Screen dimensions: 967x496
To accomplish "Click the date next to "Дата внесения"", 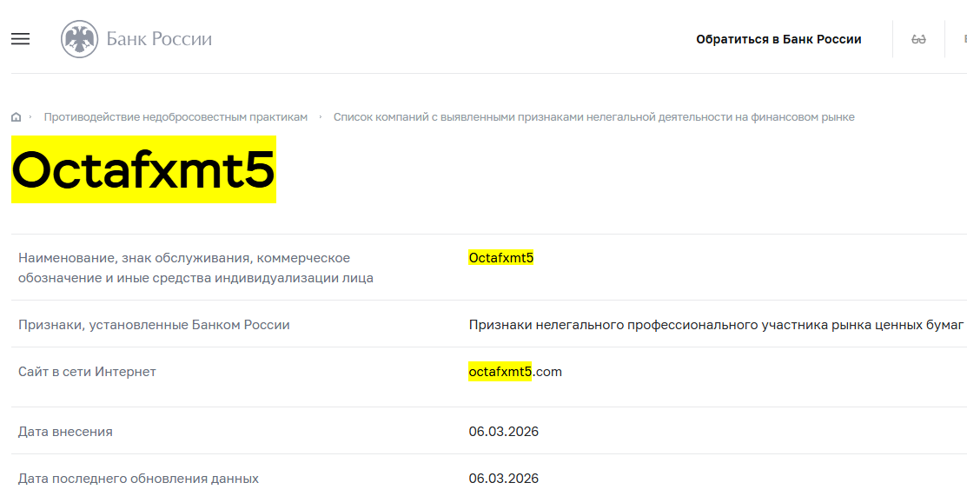I will (503, 432).
